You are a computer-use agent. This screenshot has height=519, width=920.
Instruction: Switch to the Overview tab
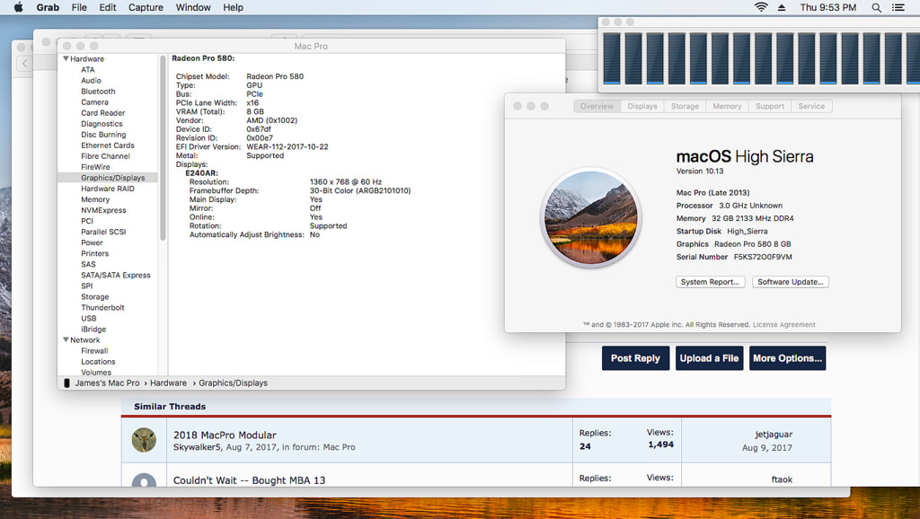coord(597,106)
